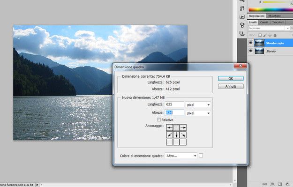Lock transparent pixels in Livelli panel
The height and width of the screenshot is (187, 293).
coord(260,35)
